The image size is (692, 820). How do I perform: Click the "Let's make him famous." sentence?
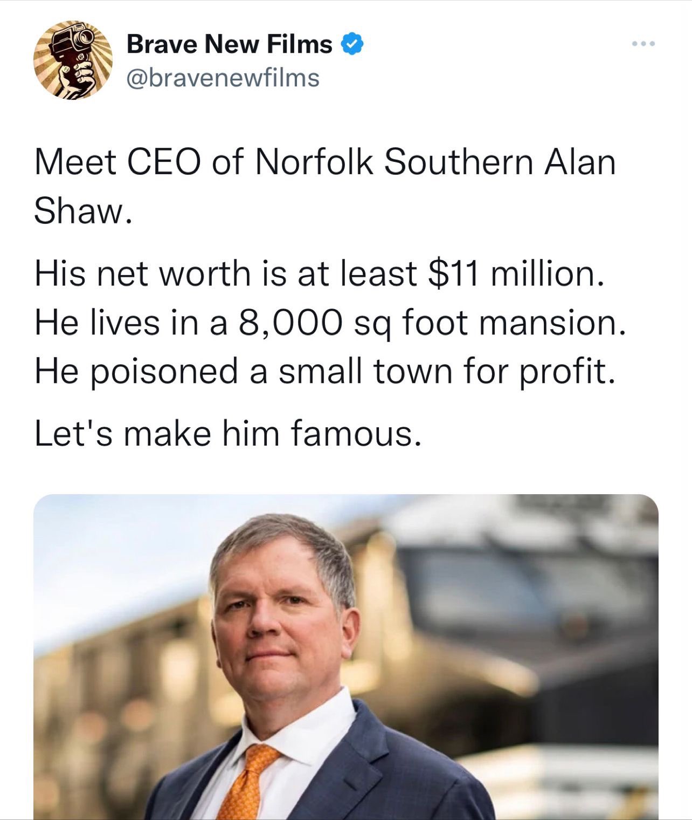click(x=226, y=434)
